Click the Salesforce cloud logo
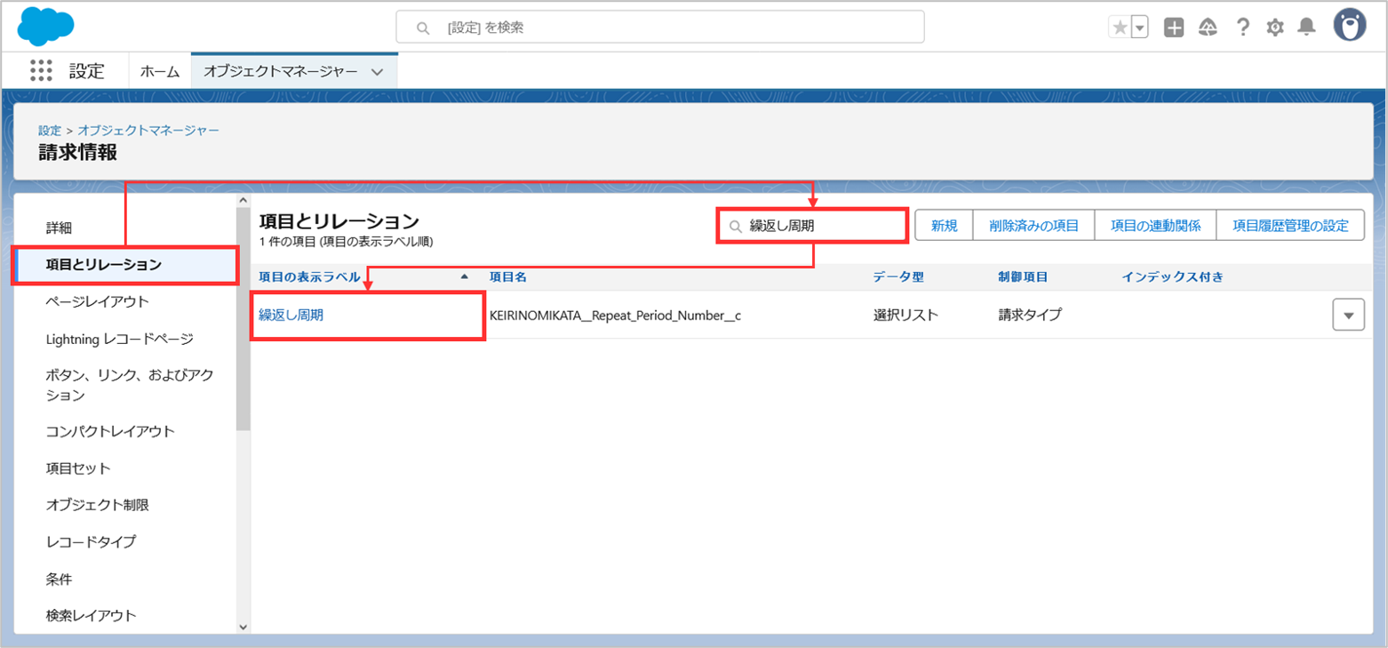1388x648 pixels. tap(45, 26)
